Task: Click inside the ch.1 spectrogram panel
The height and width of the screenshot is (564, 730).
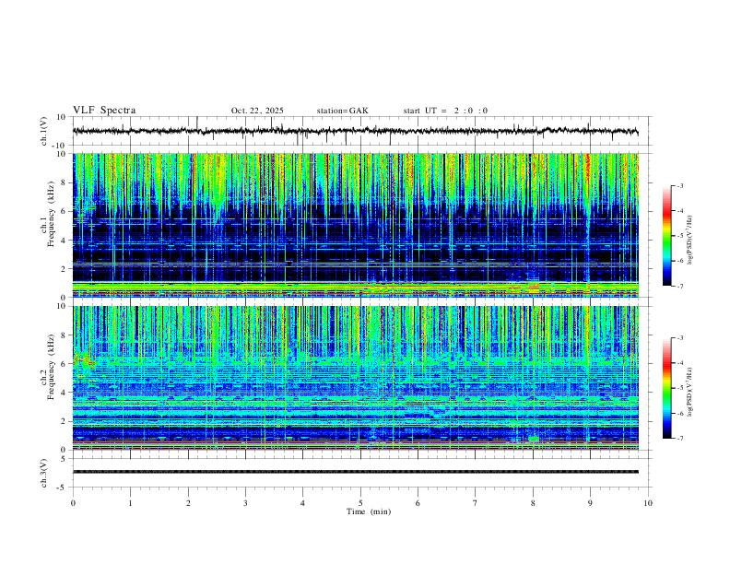Action: 355,225
